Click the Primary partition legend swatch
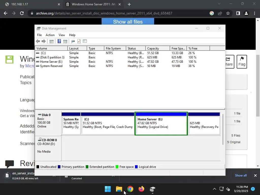The image size is (260, 195). click(59, 167)
